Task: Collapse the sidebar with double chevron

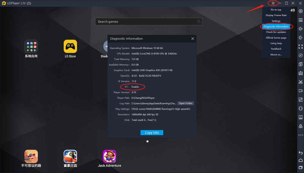Action: pyautogui.click(x=300, y=3)
